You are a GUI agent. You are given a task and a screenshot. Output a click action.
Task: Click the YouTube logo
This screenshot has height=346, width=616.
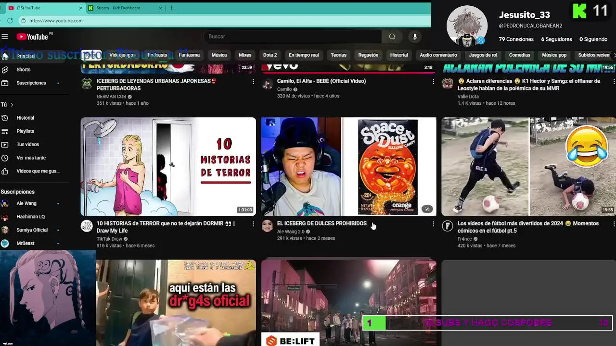[x=32, y=37]
